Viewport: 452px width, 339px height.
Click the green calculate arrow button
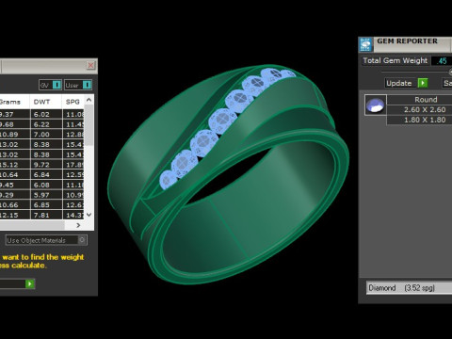point(30,283)
